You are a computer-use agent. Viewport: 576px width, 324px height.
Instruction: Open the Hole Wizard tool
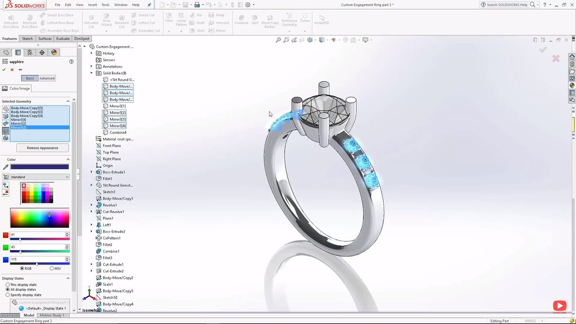107,21
